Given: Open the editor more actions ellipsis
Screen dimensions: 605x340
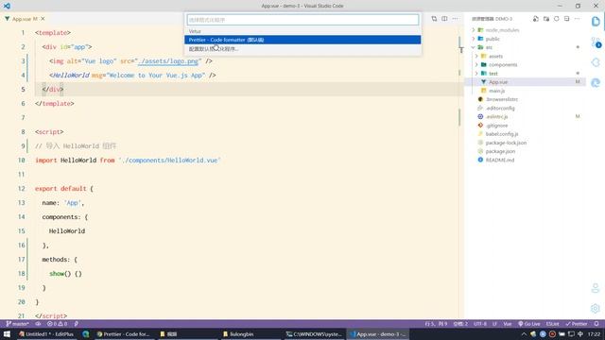Looking at the screenshot, I should click(x=456, y=19).
